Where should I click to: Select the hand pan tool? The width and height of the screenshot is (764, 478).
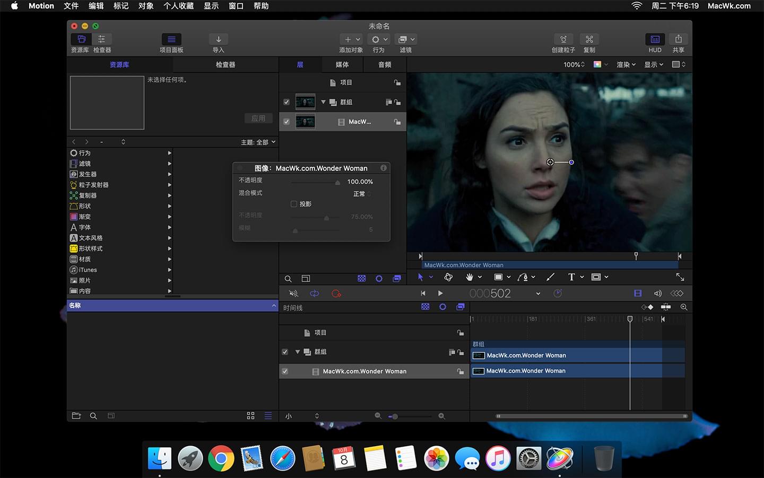coord(470,277)
